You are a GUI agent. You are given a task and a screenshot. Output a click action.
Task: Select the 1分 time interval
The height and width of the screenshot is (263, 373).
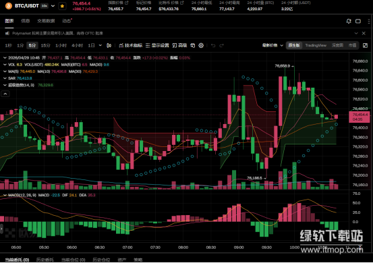tap(20, 45)
